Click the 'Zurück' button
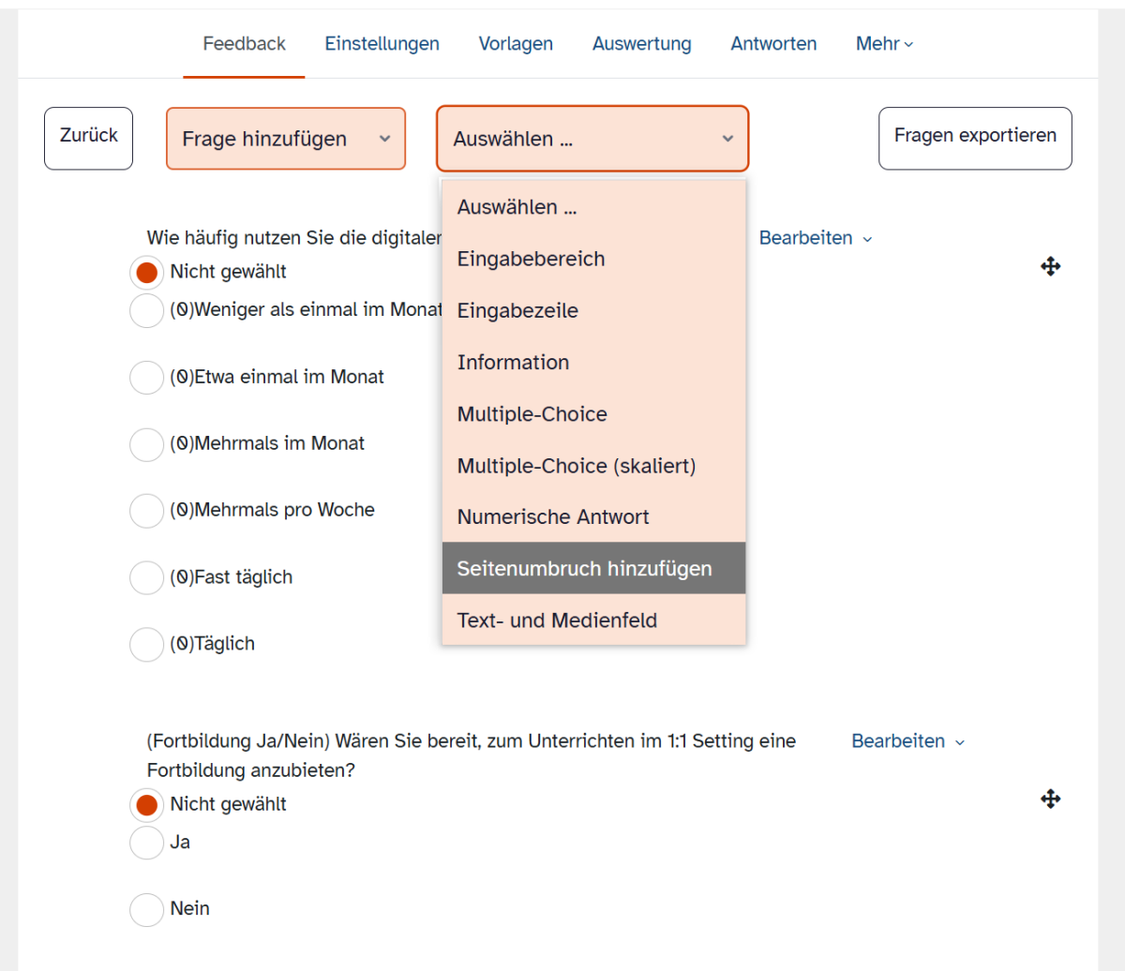The width and height of the screenshot is (1125, 971). 88,137
